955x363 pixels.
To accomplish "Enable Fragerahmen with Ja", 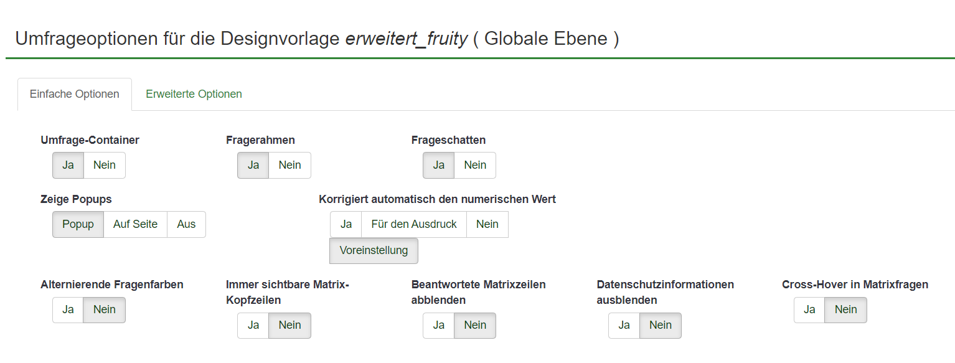I will tap(253, 165).
